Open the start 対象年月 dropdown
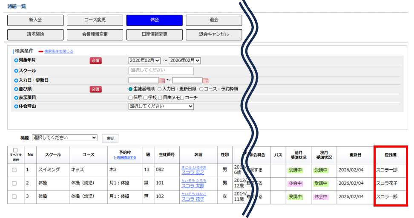Viewport: 414px width, 218px height. [144, 61]
